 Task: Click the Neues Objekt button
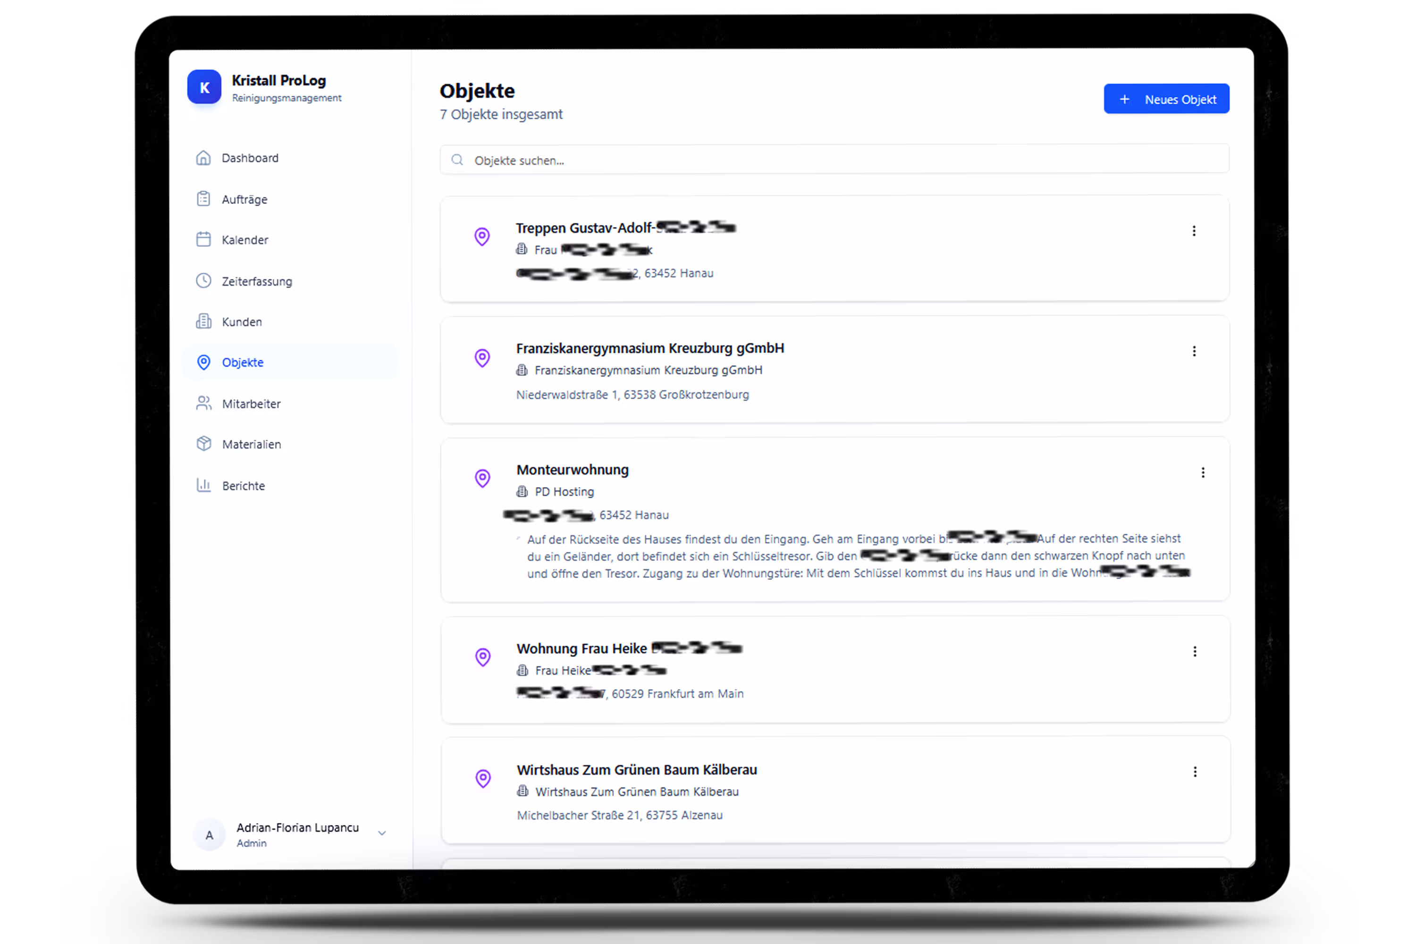pos(1166,99)
